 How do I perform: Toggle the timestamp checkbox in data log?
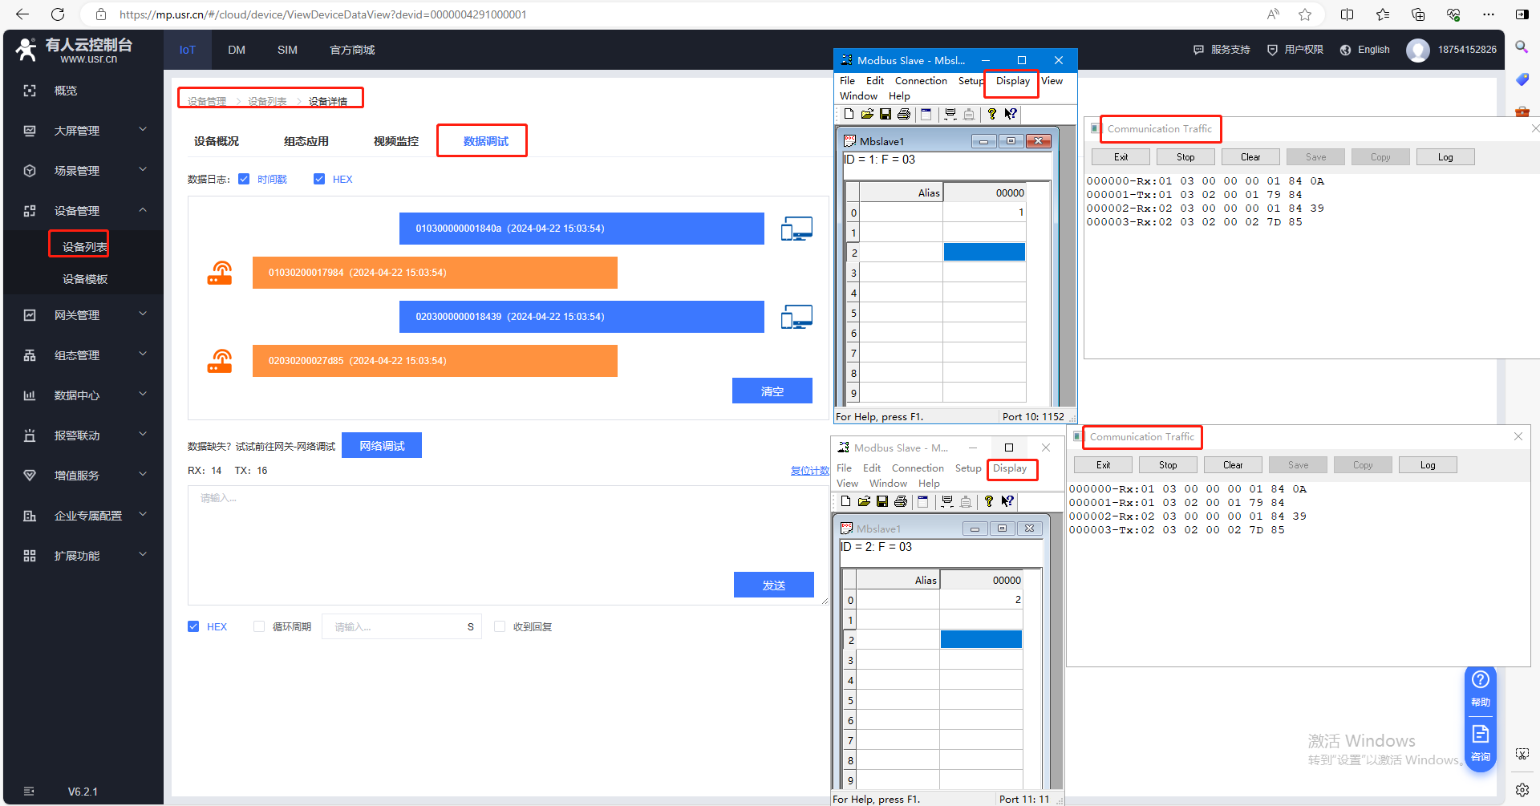click(x=244, y=179)
